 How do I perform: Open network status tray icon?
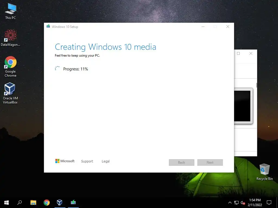(x=236, y=203)
